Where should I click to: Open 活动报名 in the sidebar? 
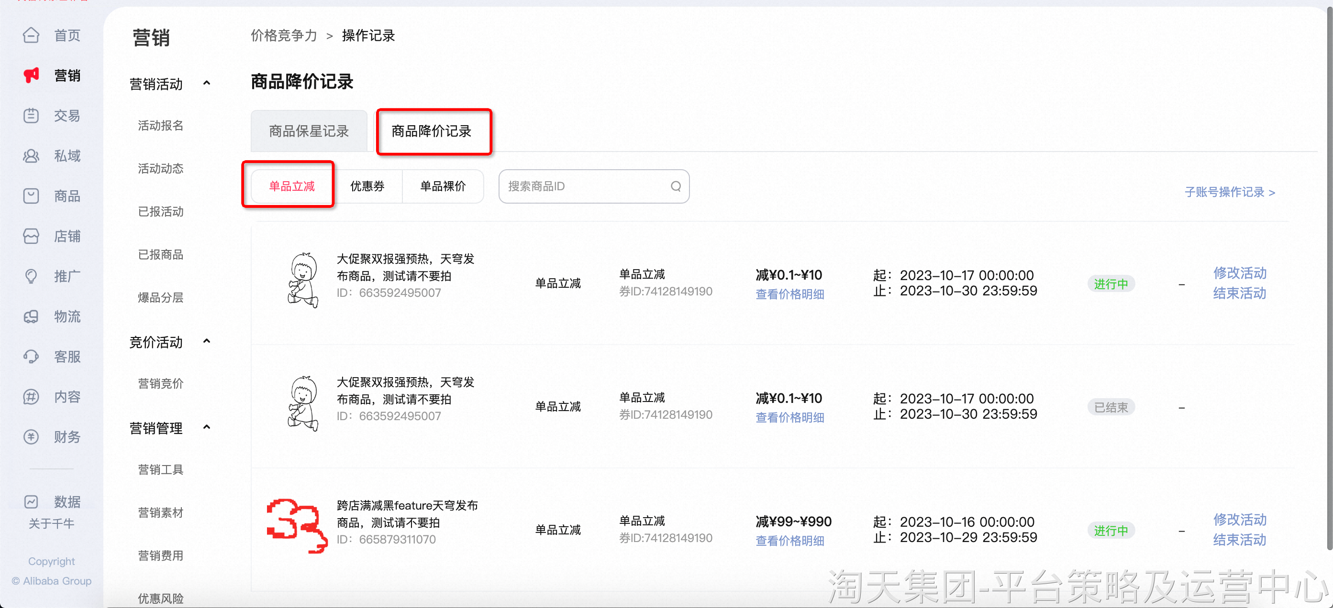(x=161, y=126)
